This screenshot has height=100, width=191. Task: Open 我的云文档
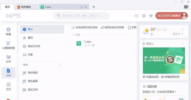click(42, 46)
